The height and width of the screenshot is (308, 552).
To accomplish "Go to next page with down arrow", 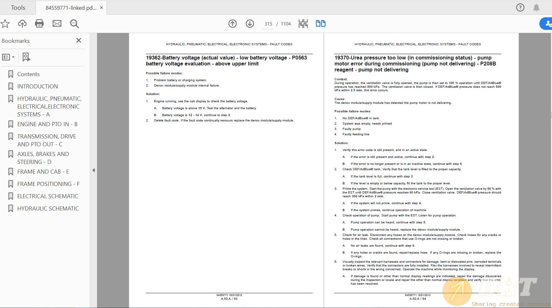I will click(250, 24).
